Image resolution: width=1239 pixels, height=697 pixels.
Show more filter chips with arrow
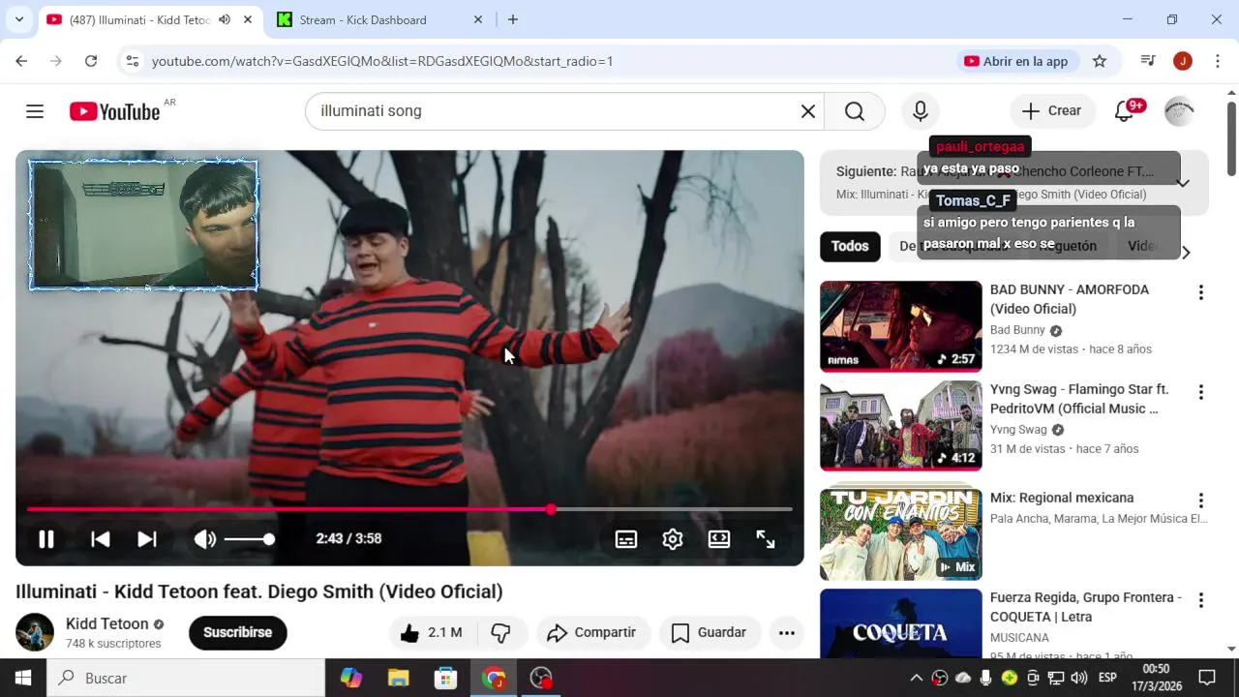pyautogui.click(x=1186, y=252)
